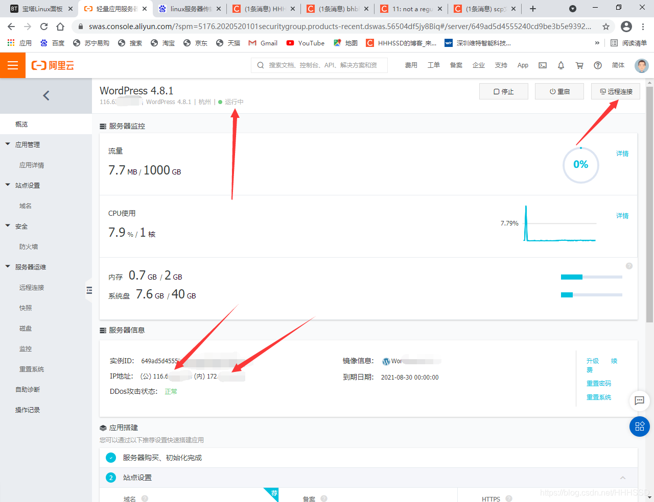Open 工单 in top navigation

434,65
